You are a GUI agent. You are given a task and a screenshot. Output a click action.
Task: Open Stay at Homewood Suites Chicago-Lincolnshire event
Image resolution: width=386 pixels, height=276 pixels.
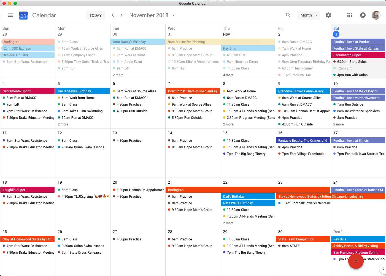click(x=331, y=197)
